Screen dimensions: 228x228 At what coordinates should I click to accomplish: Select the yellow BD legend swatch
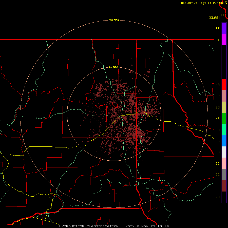pos(224,107)
